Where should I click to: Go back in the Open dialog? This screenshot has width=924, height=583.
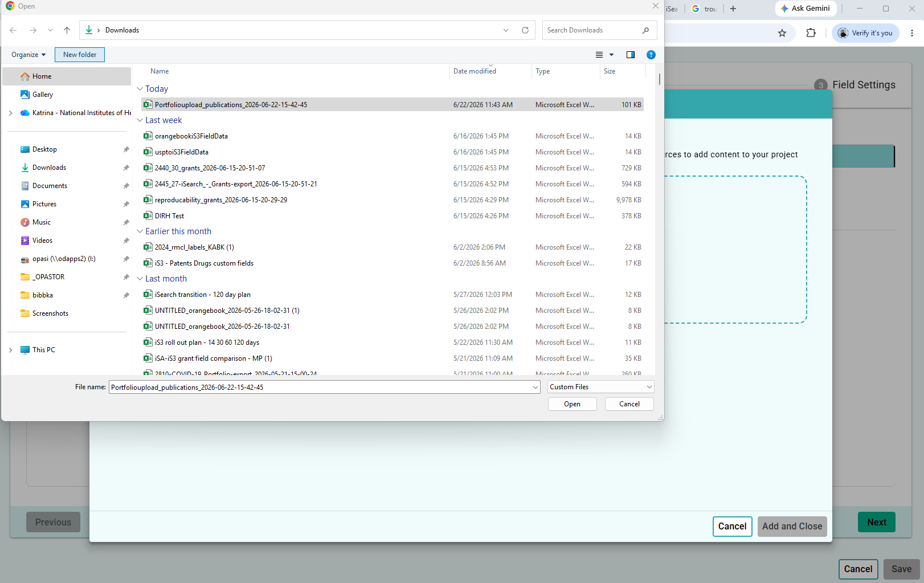[x=13, y=30]
